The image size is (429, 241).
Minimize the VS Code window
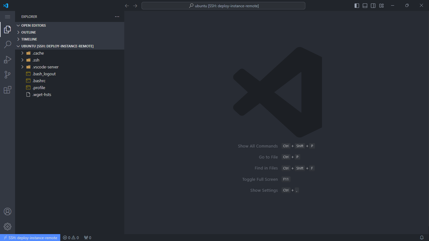click(x=393, y=6)
